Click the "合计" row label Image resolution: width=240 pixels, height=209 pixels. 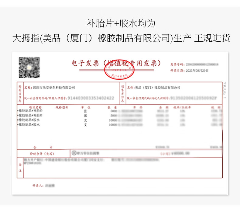click(x=43, y=147)
